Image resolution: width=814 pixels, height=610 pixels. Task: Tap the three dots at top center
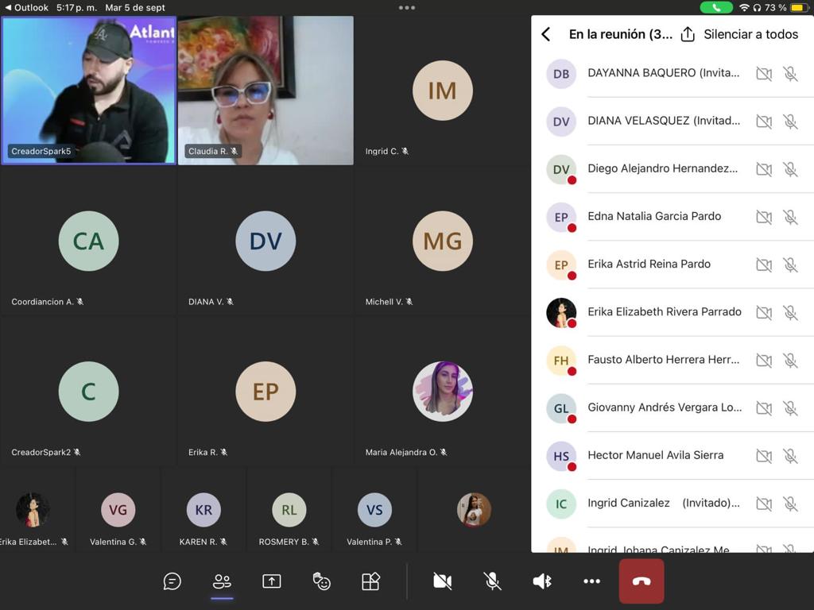coord(407,8)
